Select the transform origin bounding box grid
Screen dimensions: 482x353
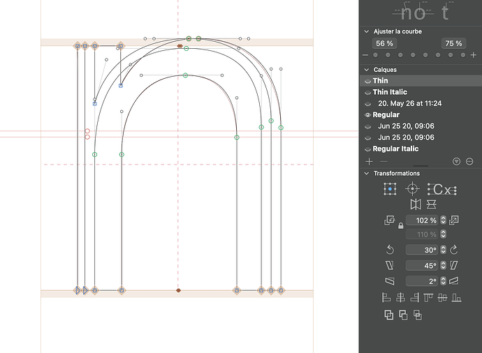pos(390,189)
